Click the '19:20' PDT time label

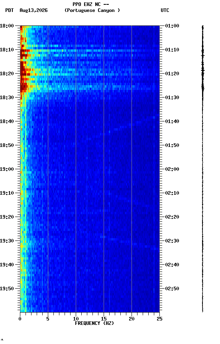point(7,217)
